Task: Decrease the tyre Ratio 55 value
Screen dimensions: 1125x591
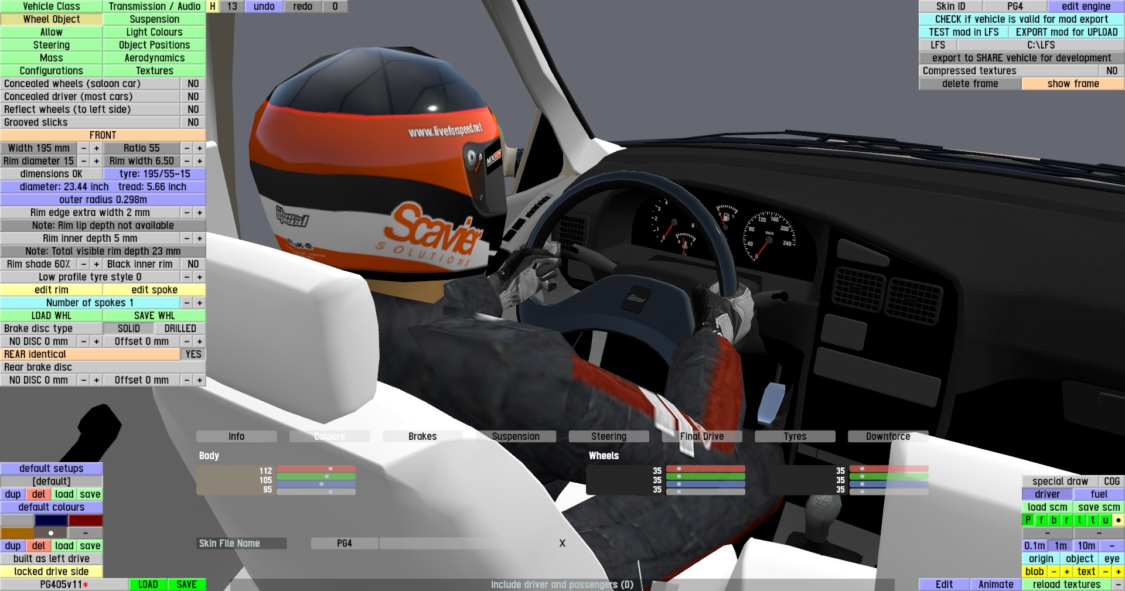Action: pos(187,148)
